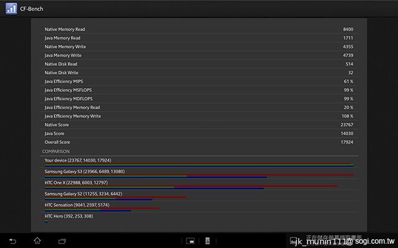The image size is (398, 248).
Task: Tap the remote control icon
Action: pyautogui.click(x=207, y=241)
